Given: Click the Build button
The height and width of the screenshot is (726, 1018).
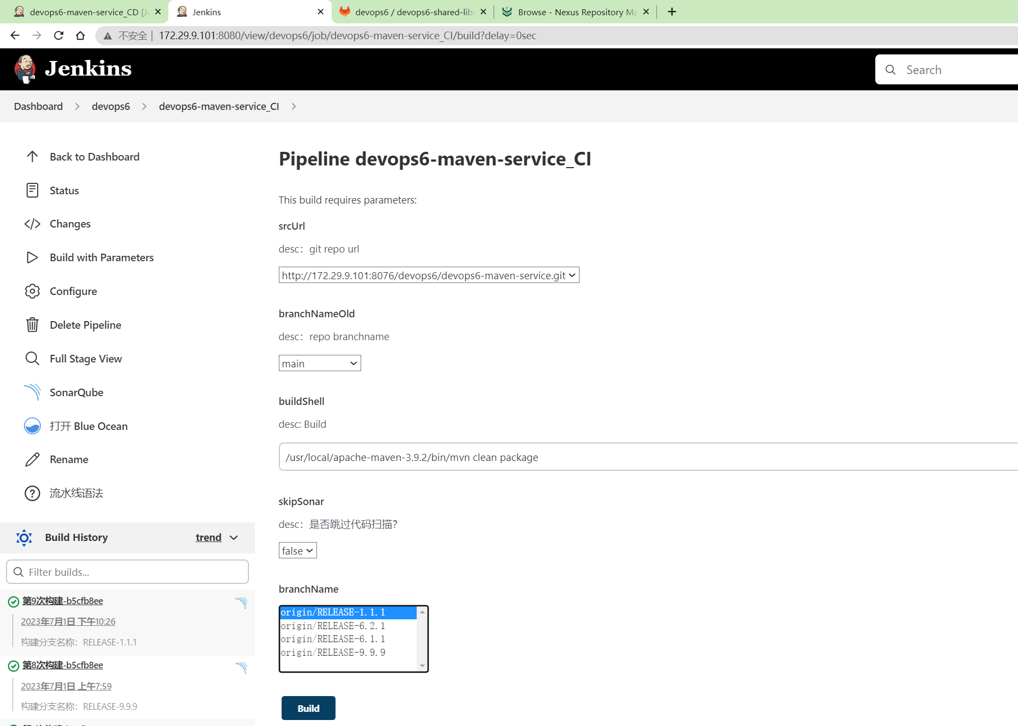Looking at the screenshot, I should (x=308, y=708).
